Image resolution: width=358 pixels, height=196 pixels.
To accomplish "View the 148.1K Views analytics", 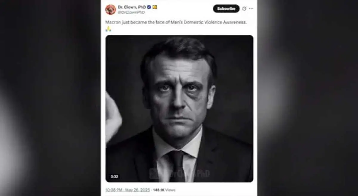I will pos(164,190).
